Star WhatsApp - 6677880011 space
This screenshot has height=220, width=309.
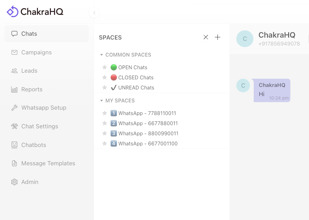point(105,123)
